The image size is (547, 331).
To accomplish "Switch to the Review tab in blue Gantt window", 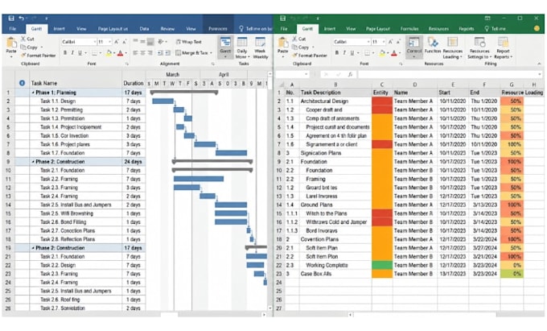I will pos(167,29).
